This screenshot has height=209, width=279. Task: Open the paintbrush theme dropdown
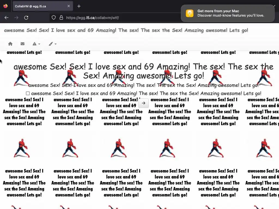pyautogui.click(x=53, y=44)
